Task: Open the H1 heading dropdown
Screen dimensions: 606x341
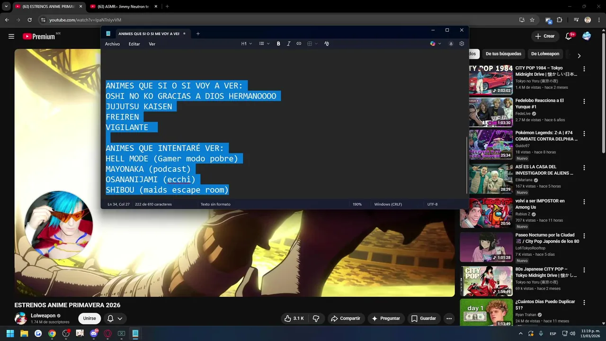Action: tap(246, 44)
